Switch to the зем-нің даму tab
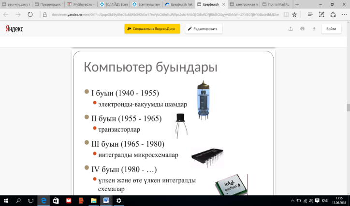The width and height of the screenshot is (350, 206). [16, 4]
